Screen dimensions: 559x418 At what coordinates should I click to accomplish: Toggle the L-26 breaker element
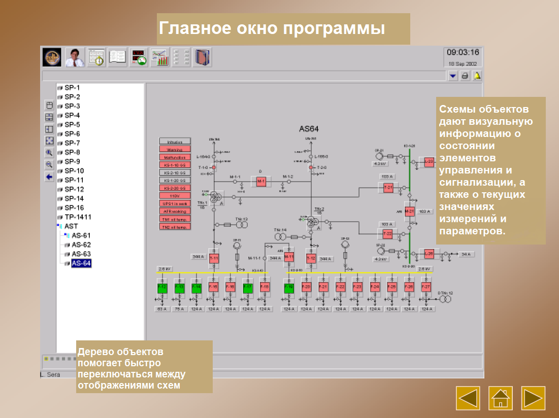(429, 254)
